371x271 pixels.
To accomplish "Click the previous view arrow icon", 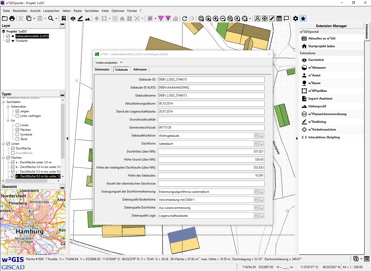I will [237, 18].
